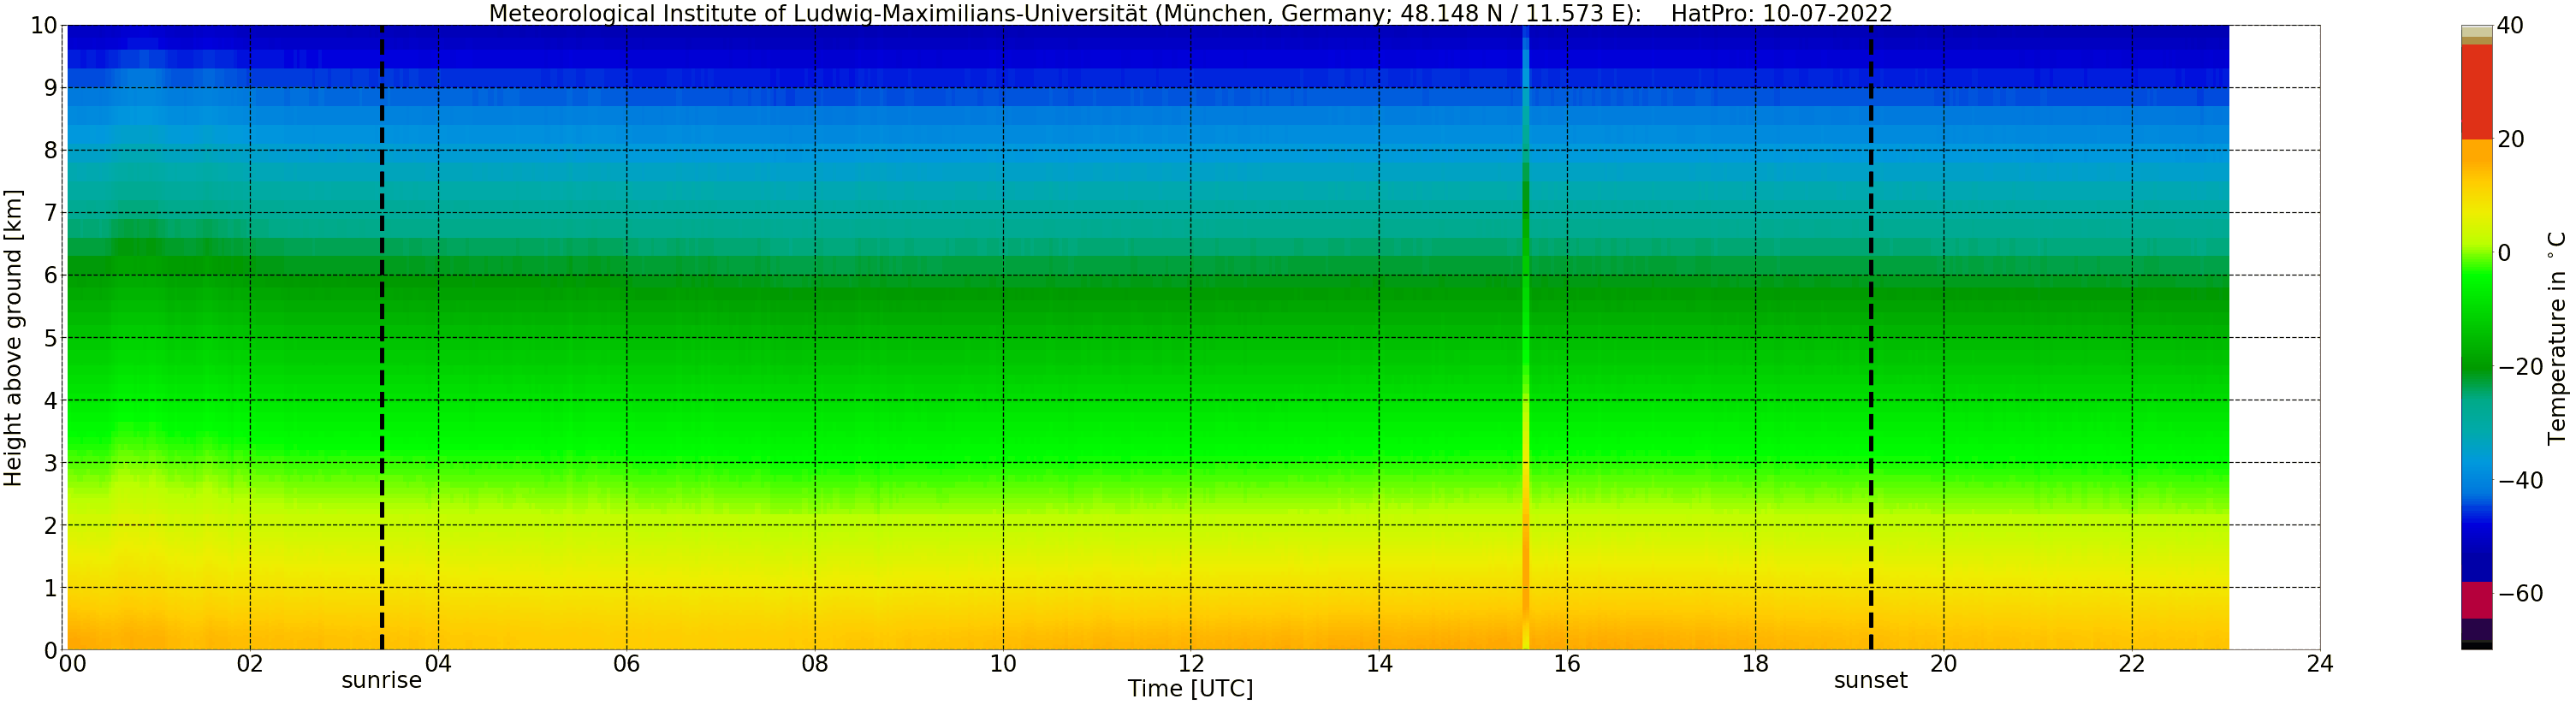Image resolution: width=2576 pixels, height=705 pixels.
Task: Click the y-axis tick label '1'
Action: pos(50,588)
